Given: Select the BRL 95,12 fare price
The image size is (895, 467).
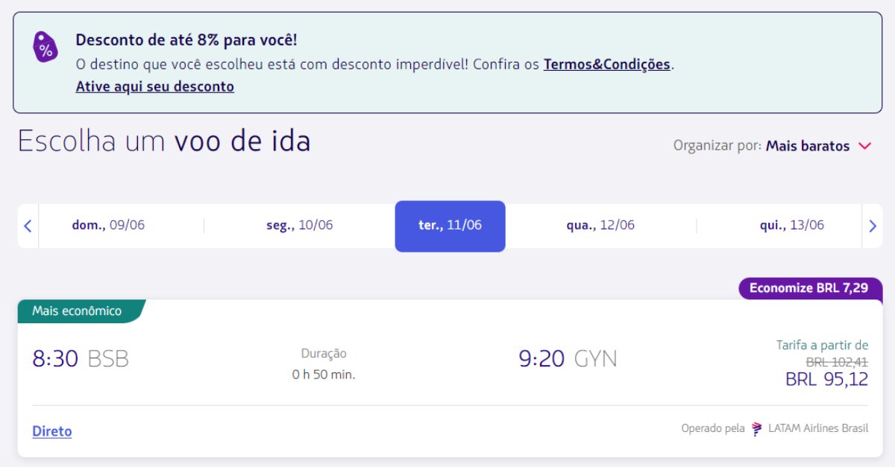Looking at the screenshot, I should click(827, 379).
